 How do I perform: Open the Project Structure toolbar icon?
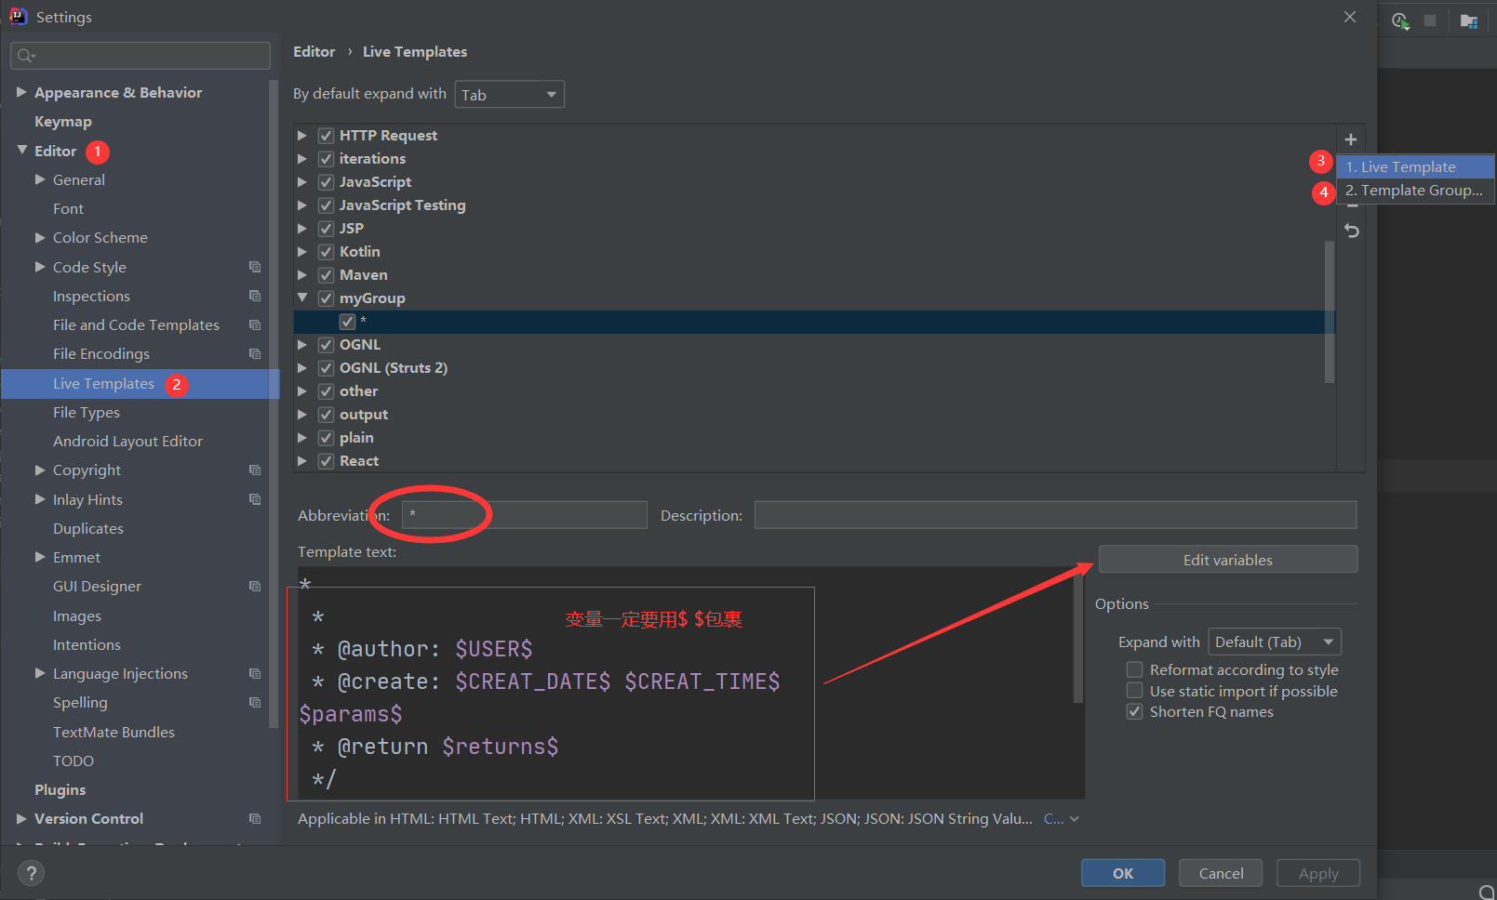coord(1469,20)
